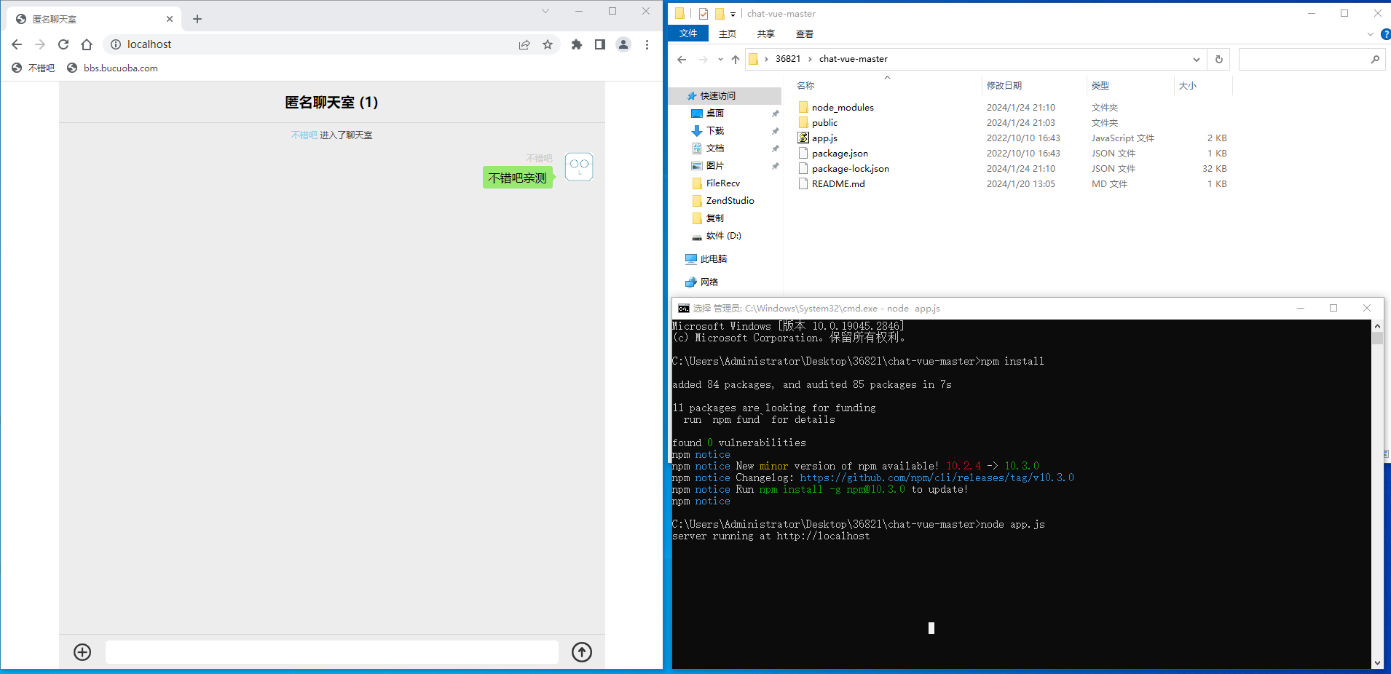Refresh the Explorer folder view

(1219, 59)
